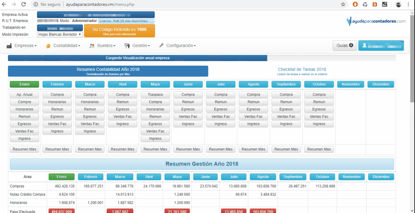Open the Sueldos menu
This screenshot has height=213, width=415.
click(102, 45)
